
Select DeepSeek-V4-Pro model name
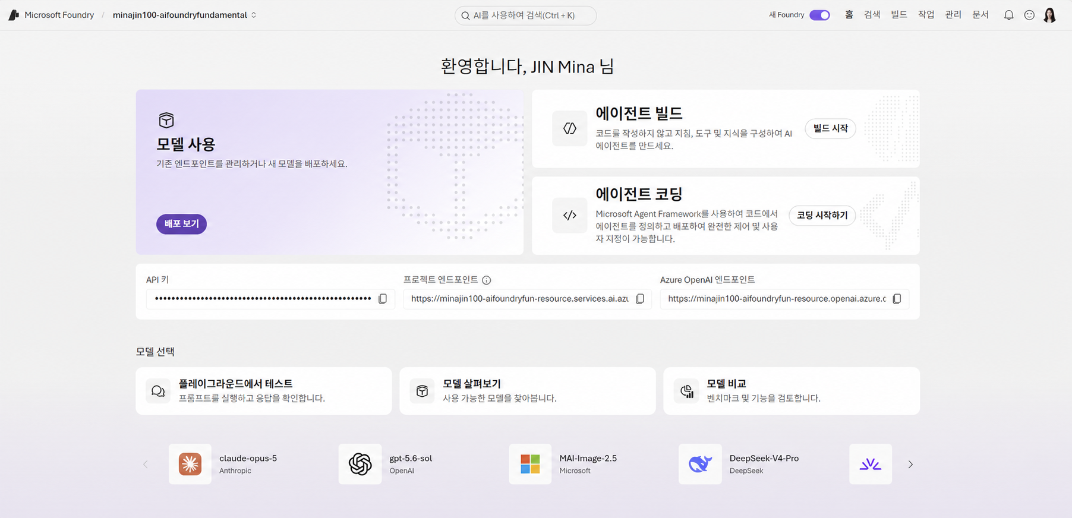(764, 458)
